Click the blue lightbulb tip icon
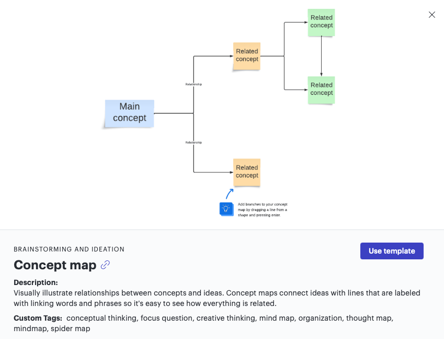This screenshot has height=339, width=444. 226,208
